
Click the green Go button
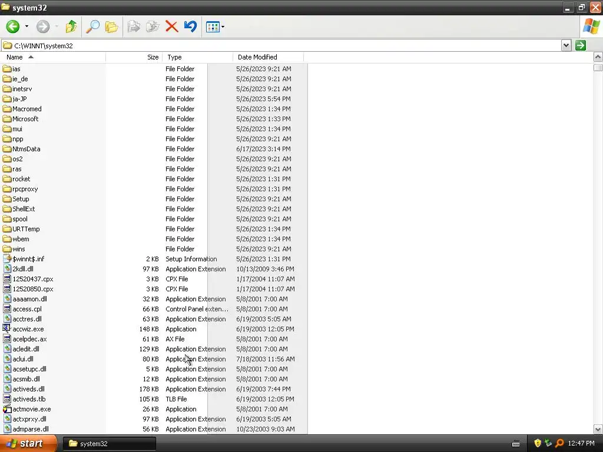click(580, 45)
